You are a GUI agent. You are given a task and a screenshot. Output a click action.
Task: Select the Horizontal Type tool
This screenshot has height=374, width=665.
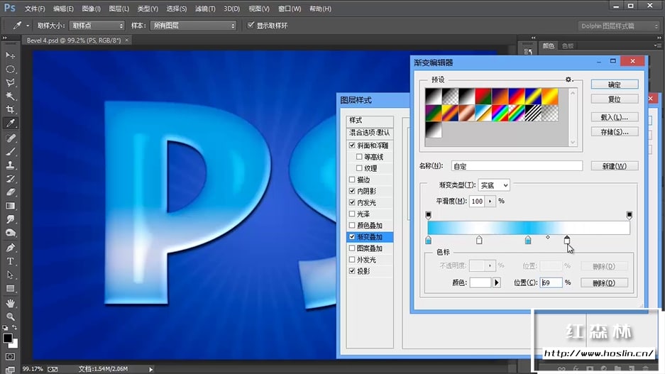tap(10, 262)
